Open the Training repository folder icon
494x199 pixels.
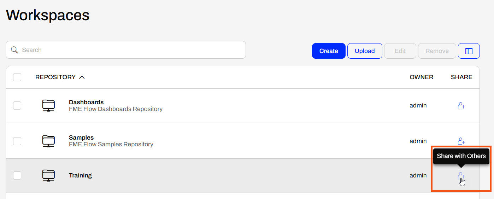[48, 176]
